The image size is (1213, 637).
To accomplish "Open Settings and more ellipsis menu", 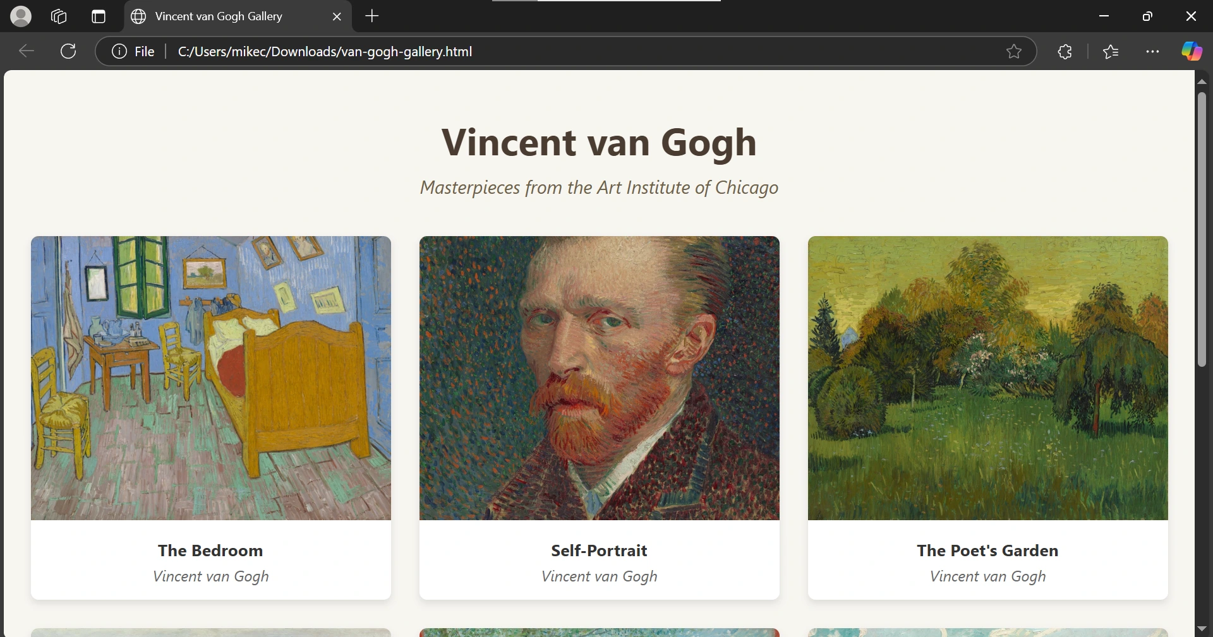I will [1152, 51].
